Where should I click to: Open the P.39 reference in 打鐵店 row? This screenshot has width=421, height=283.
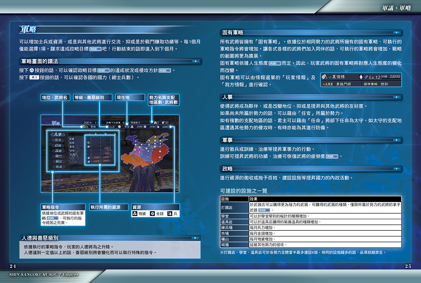(265, 210)
